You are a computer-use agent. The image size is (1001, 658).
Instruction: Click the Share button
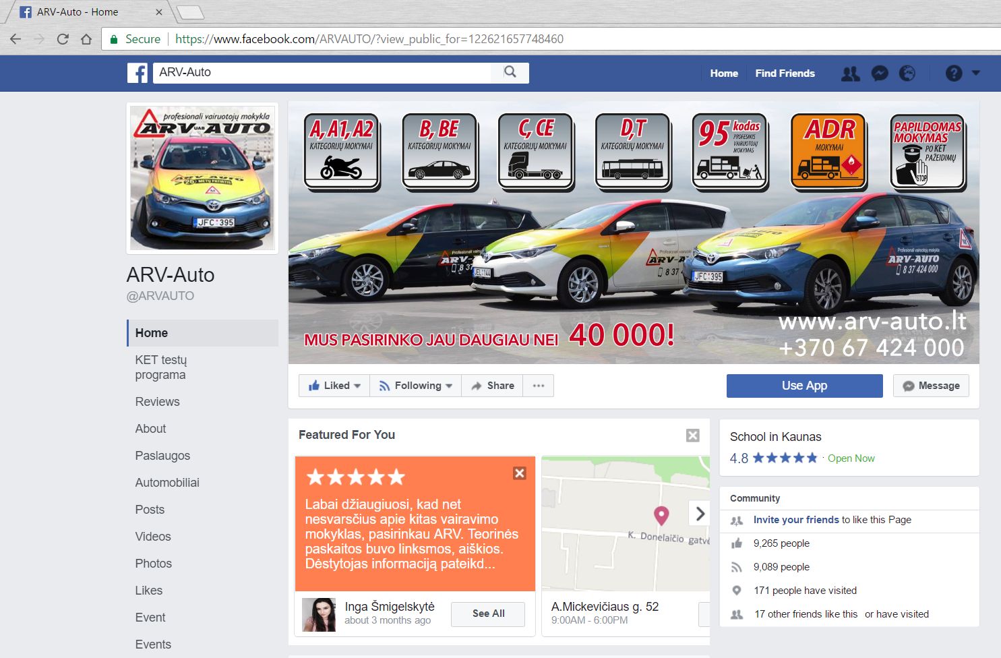pyautogui.click(x=492, y=386)
